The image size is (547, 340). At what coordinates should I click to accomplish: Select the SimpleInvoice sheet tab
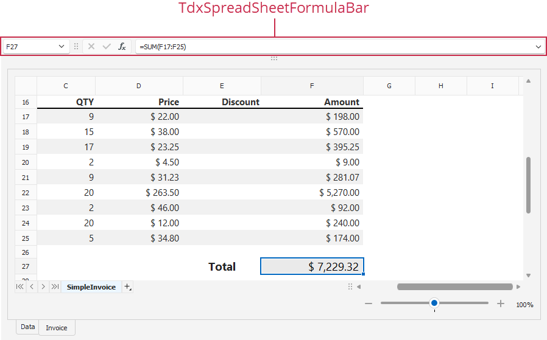(x=91, y=286)
